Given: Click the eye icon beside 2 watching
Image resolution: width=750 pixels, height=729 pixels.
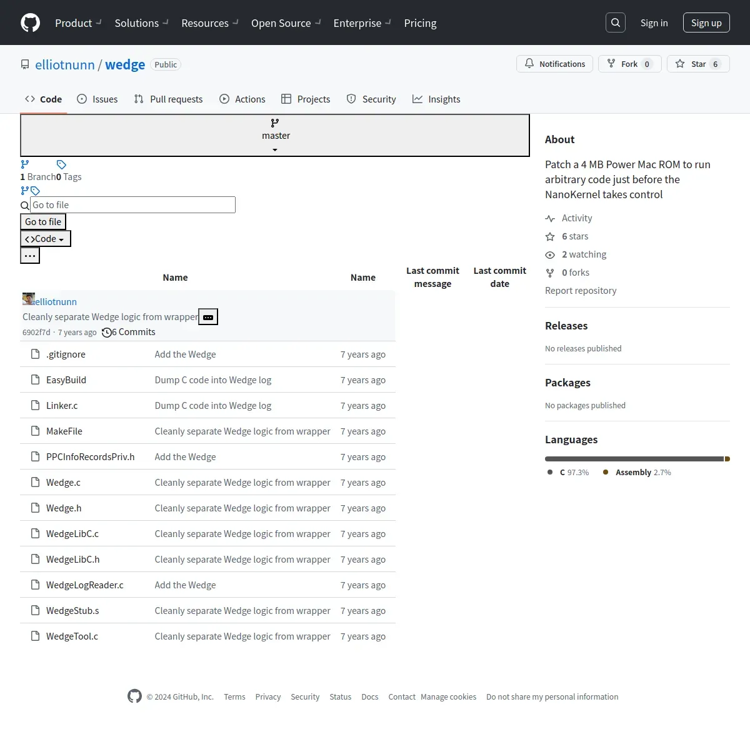Looking at the screenshot, I should point(550,254).
